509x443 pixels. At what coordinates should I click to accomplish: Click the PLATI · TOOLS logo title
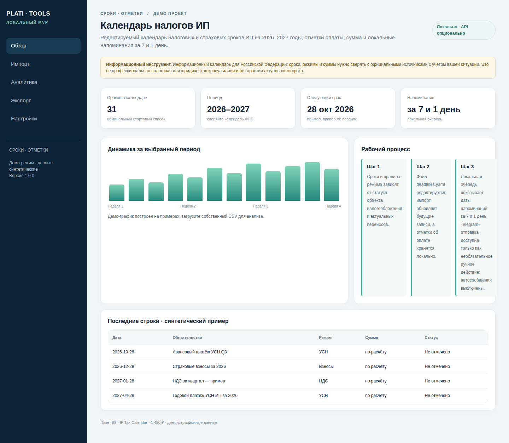pos(28,13)
